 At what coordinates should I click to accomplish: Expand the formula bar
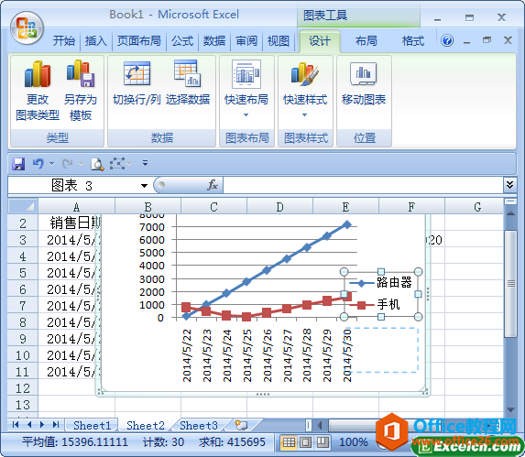[x=509, y=185]
